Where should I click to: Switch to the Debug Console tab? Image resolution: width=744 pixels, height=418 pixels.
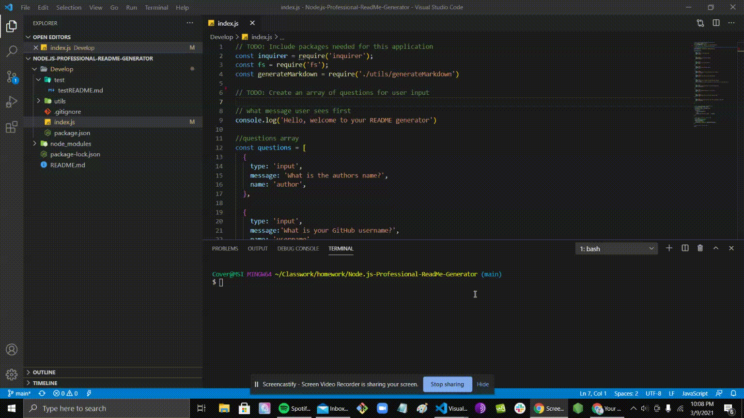pyautogui.click(x=298, y=249)
